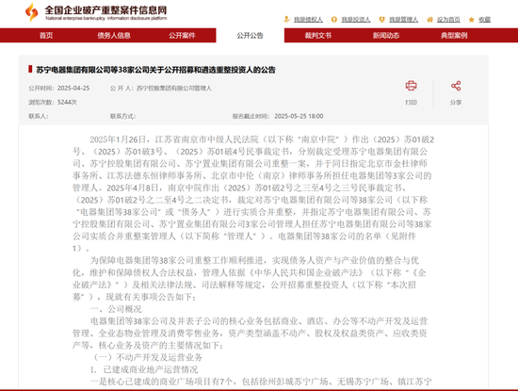Click the paragraph starting 2025年1月26日
518x391 pixels.
[x=253, y=194]
